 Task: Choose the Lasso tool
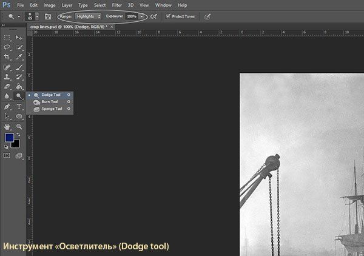tap(7, 47)
